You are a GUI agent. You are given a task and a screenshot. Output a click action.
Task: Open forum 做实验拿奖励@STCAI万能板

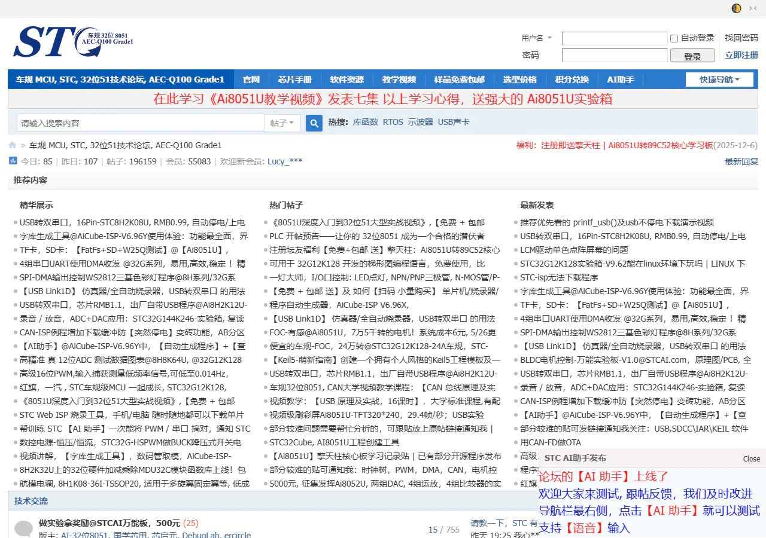click(x=110, y=523)
